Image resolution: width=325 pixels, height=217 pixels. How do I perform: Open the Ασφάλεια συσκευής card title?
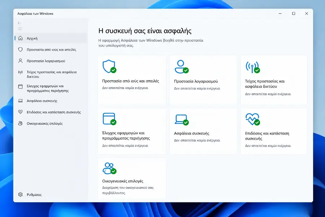191,133
